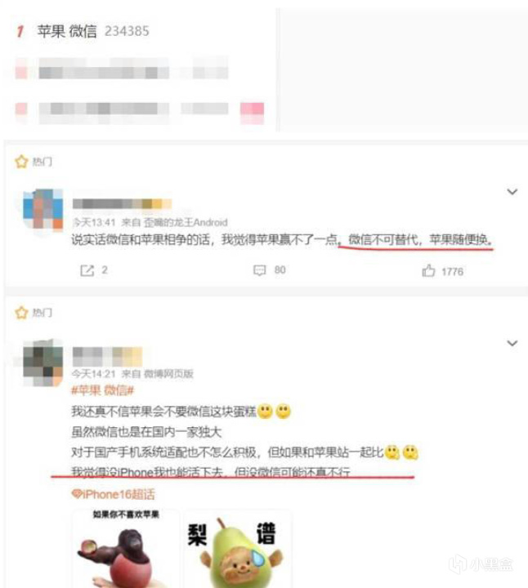Expand the second post's chevron menu
This screenshot has width=528, height=588.
[x=512, y=343]
